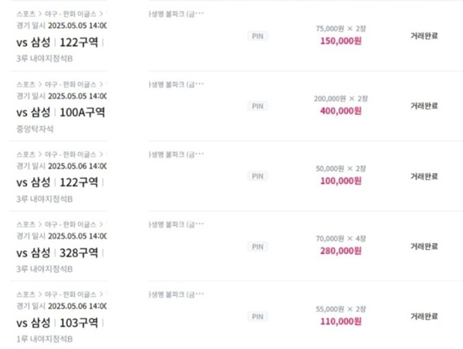Click the 280,000원 total price

pyautogui.click(x=341, y=251)
